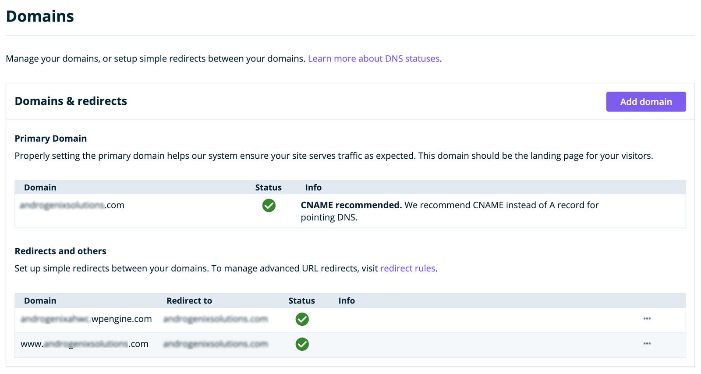Viewport: 701px width, 374px height.
Task: Click the Add domain button
Action: click(646, 102)
